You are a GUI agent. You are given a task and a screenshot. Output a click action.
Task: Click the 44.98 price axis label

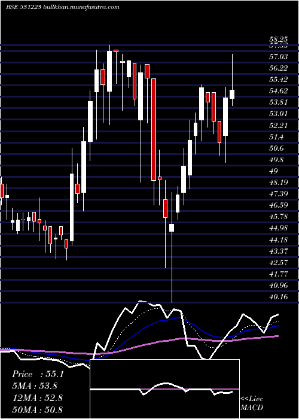click(279, 228)
